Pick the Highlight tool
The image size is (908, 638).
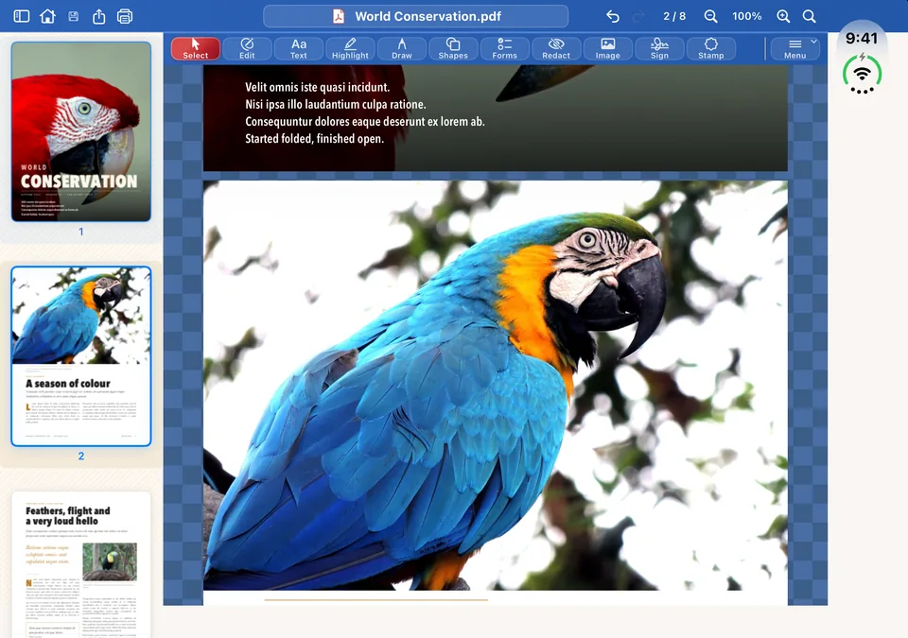point(350,48)
